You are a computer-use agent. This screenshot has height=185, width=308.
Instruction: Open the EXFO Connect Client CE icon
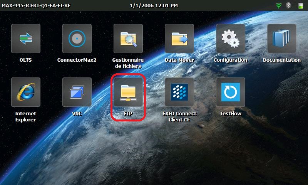click(179, 92)
